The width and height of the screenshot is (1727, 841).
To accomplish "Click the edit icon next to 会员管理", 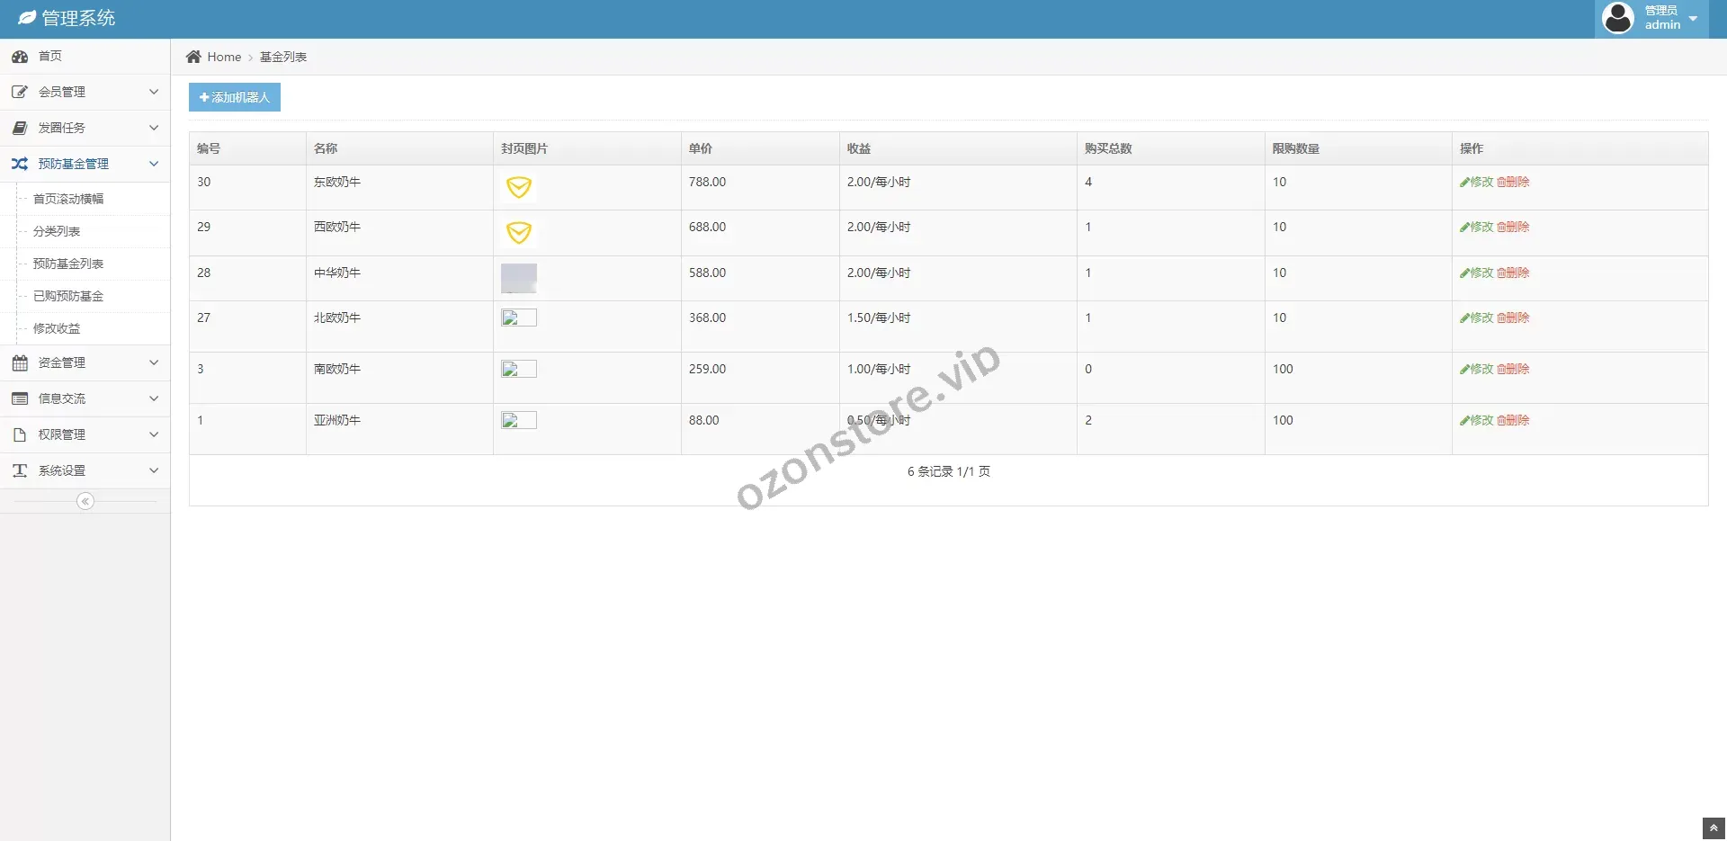I will (x=20, y=92).
